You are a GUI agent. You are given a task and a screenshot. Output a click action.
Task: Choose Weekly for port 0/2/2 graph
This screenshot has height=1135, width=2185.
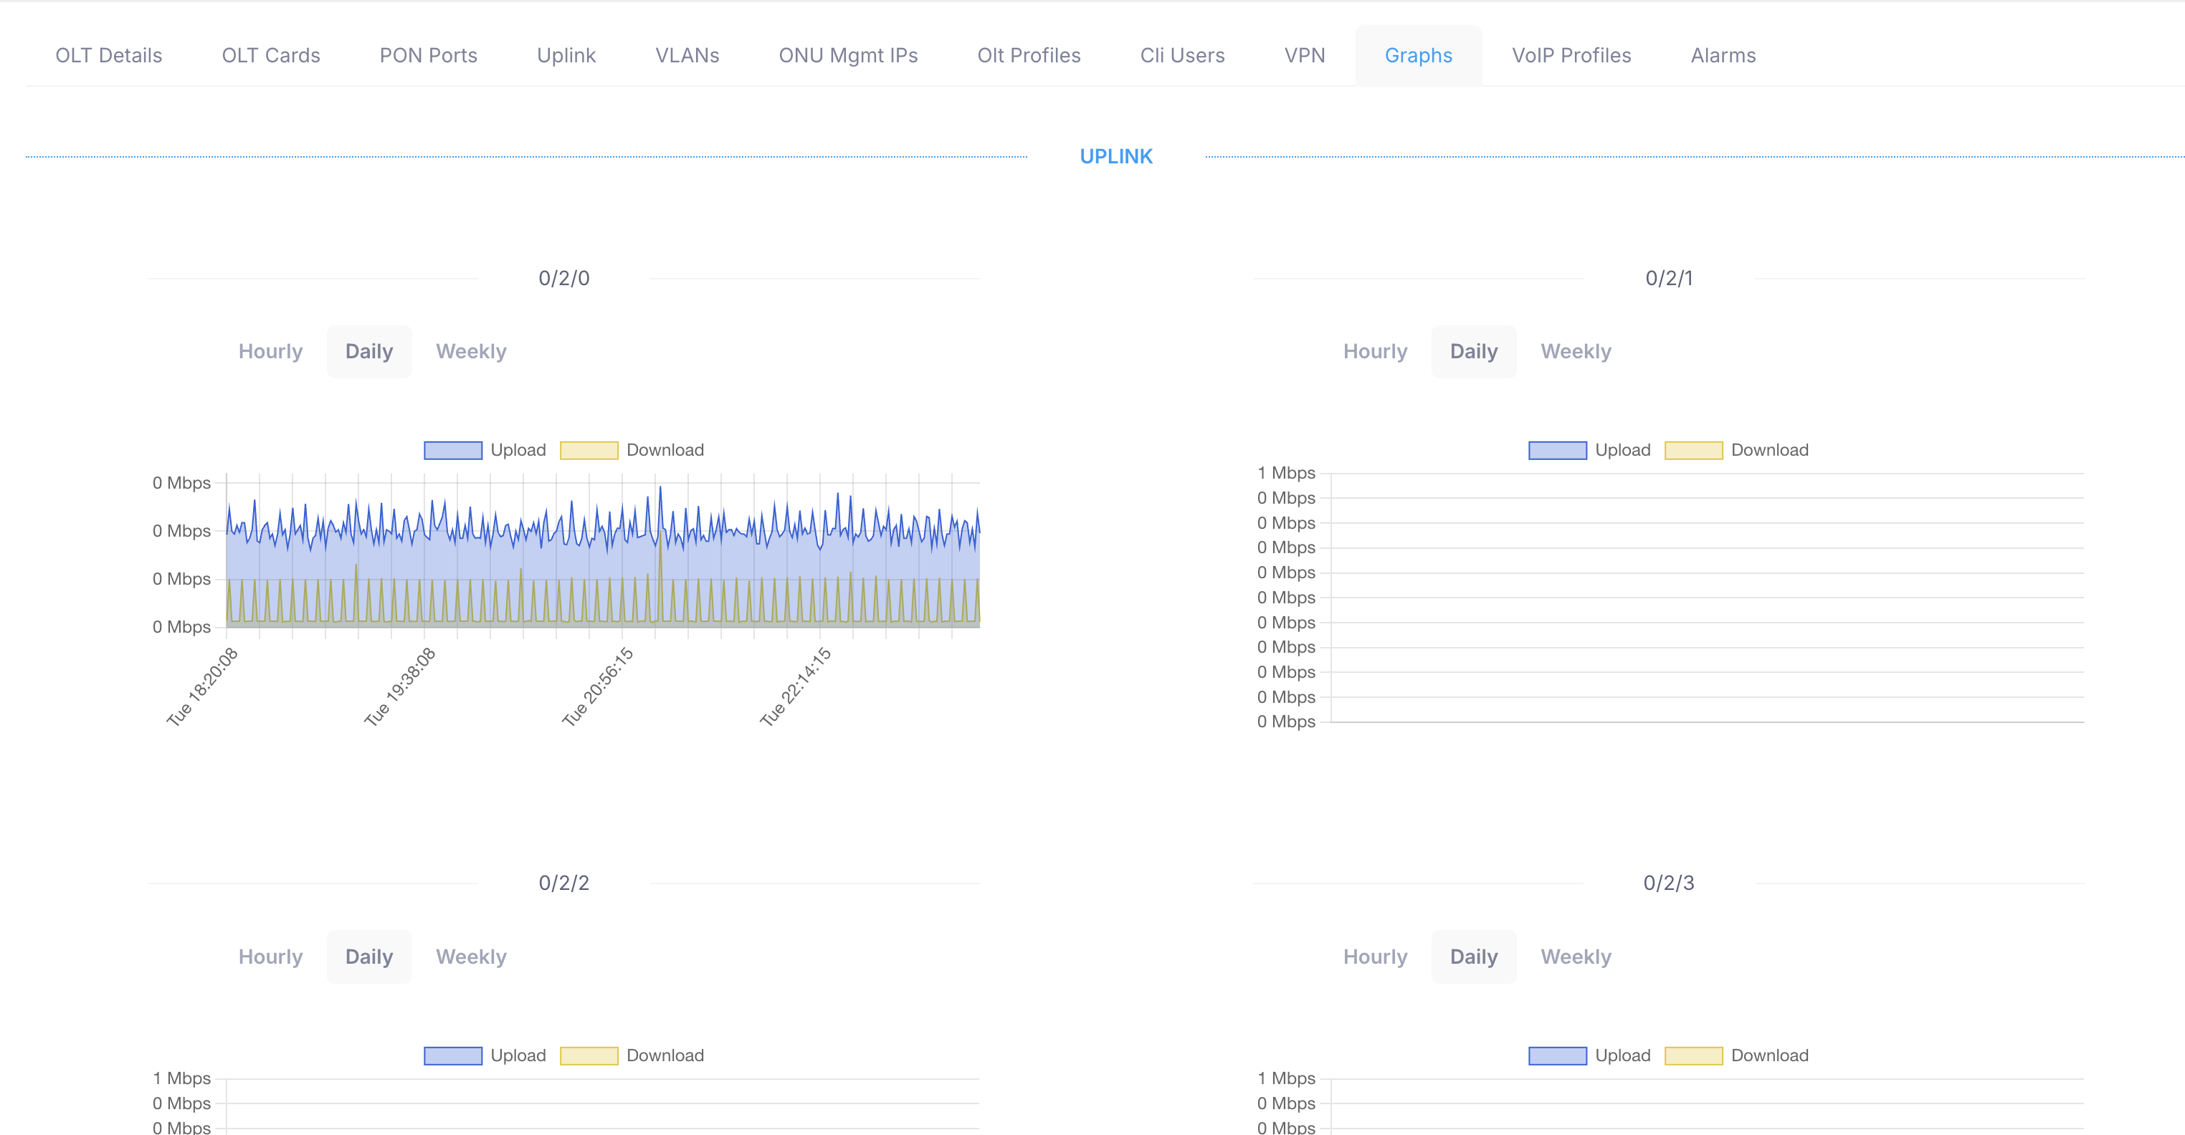point(471,957)
